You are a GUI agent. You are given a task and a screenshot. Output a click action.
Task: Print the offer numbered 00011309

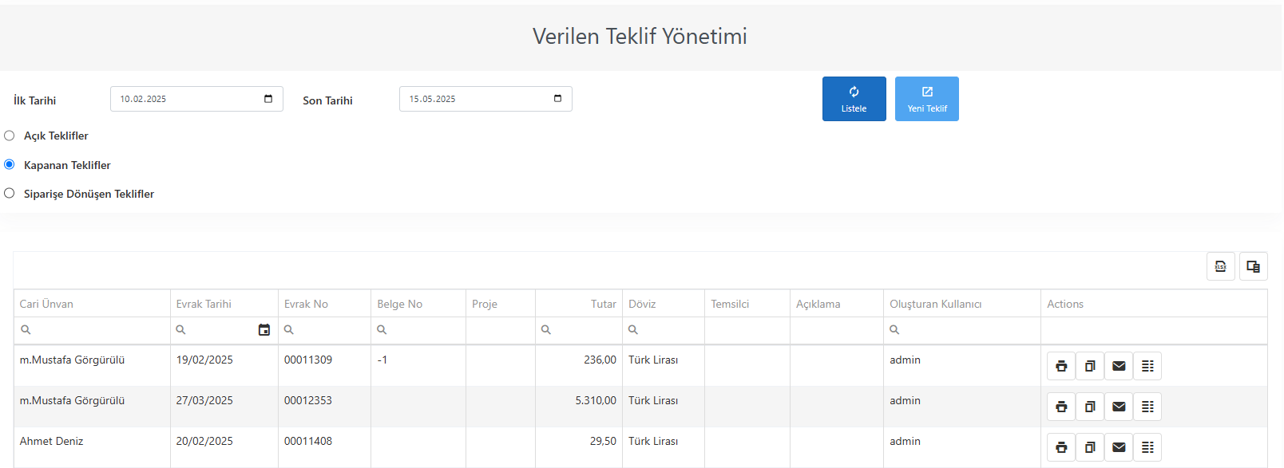coord(1061,366)
